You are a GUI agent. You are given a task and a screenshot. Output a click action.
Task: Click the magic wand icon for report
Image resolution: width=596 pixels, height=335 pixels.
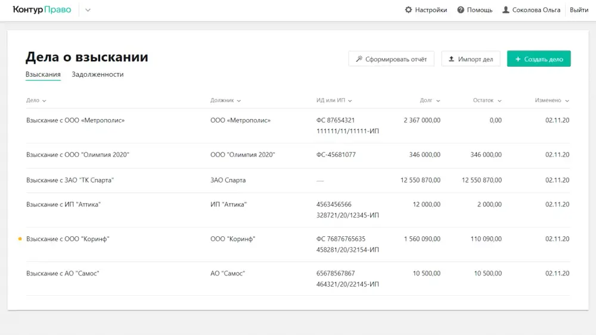359,59
